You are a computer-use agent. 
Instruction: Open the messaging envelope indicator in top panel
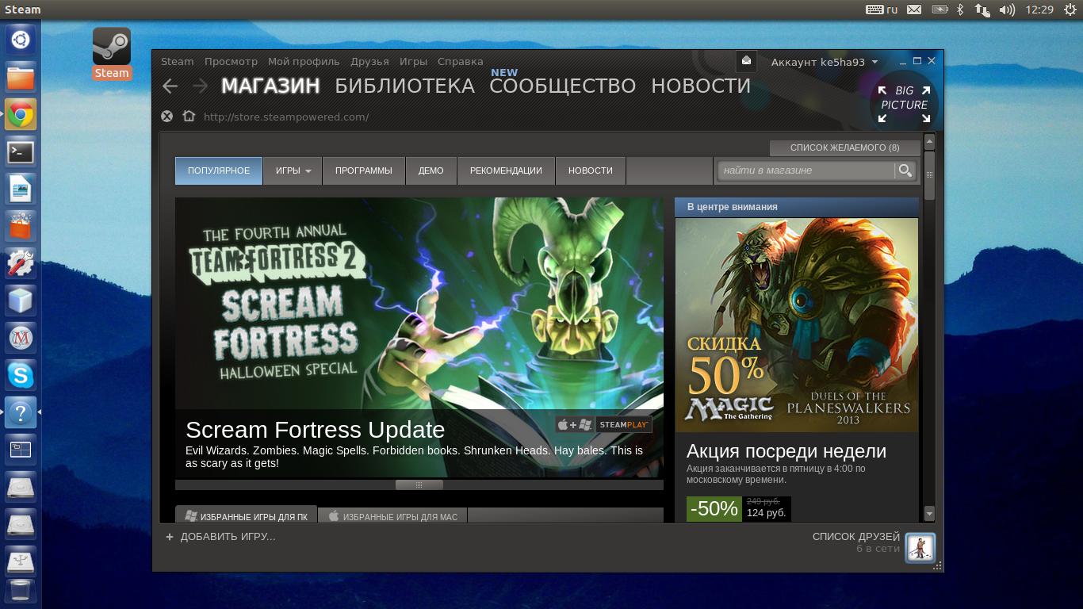click(914, 10)
